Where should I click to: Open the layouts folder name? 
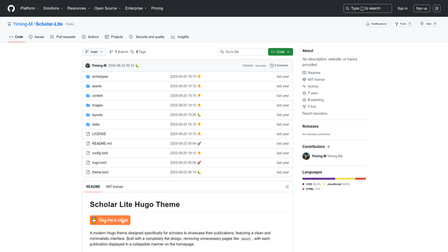[x=97, y=115]
